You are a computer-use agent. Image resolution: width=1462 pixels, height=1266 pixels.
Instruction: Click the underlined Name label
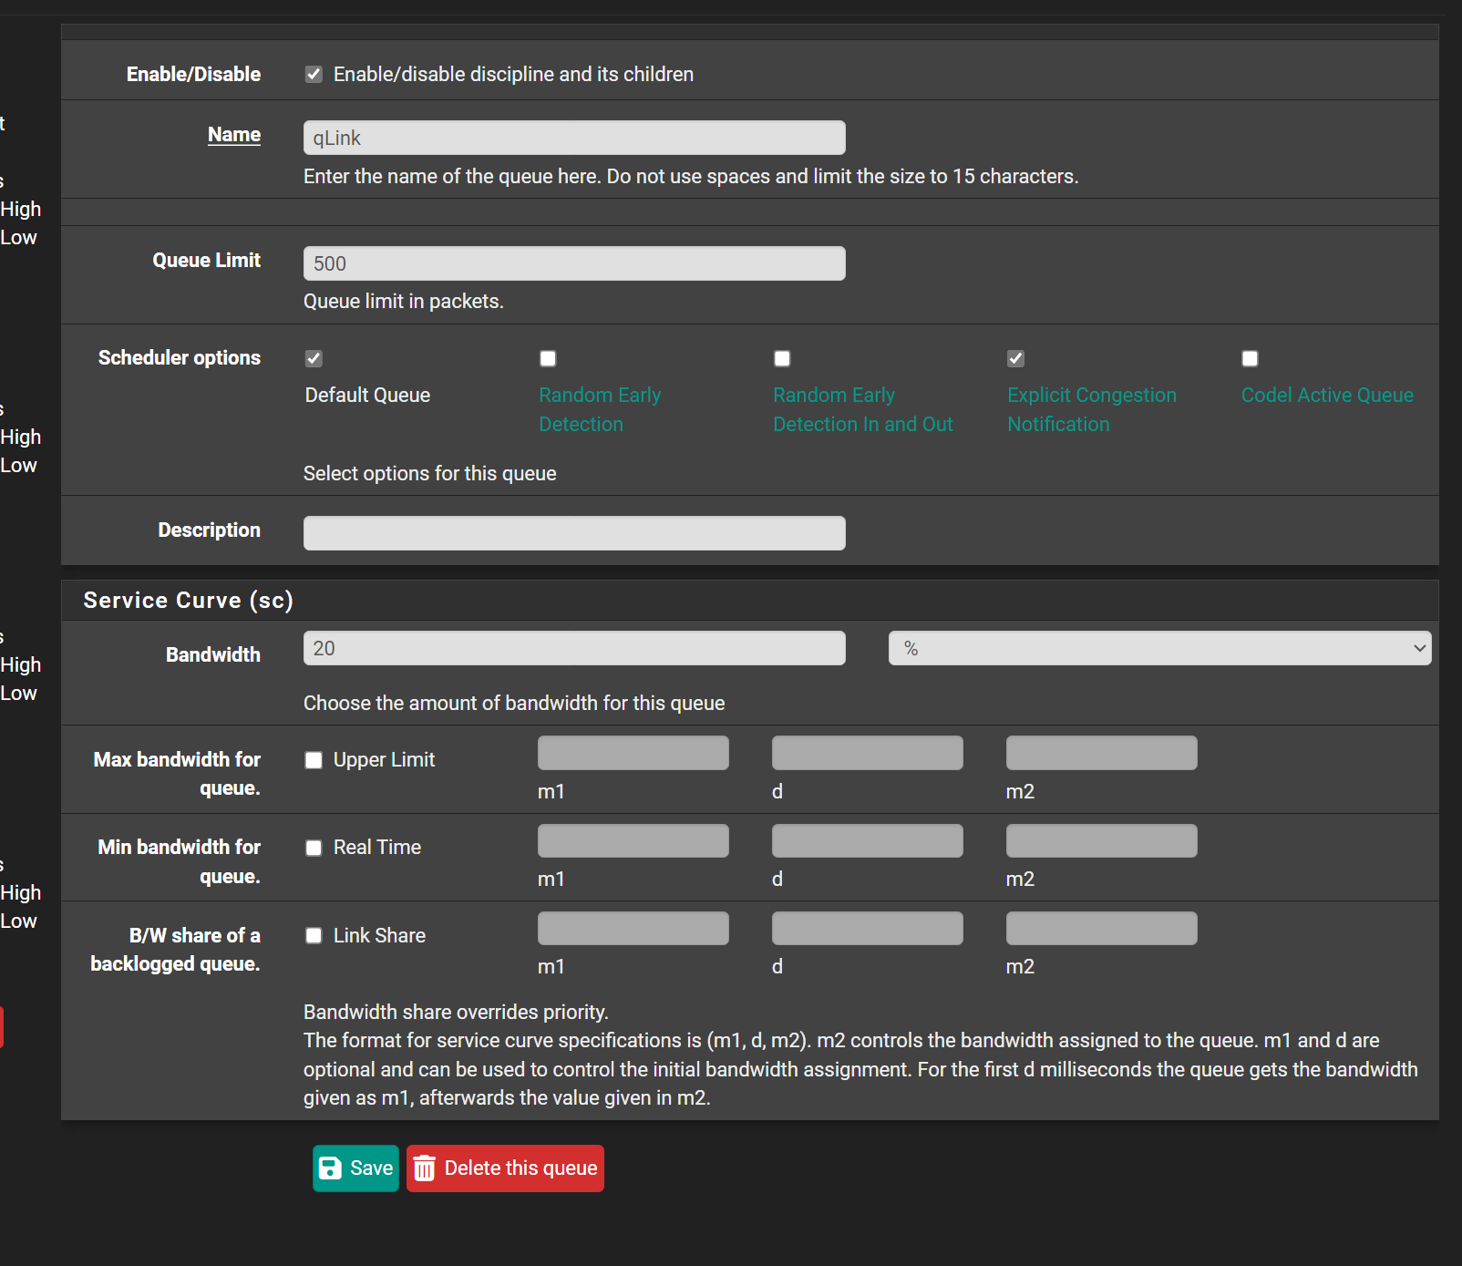tap(234, 134)
